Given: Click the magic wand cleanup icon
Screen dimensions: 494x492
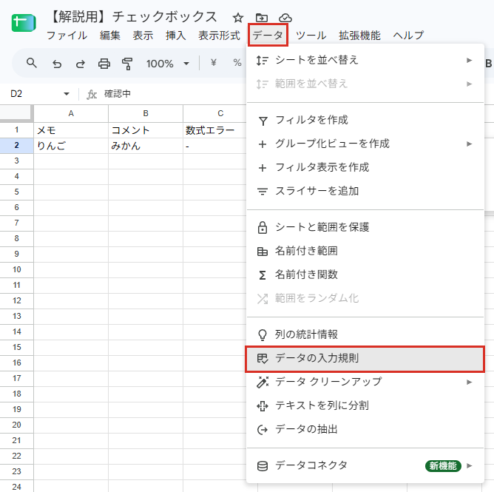Looking at the screenshot, I should 263,382.
